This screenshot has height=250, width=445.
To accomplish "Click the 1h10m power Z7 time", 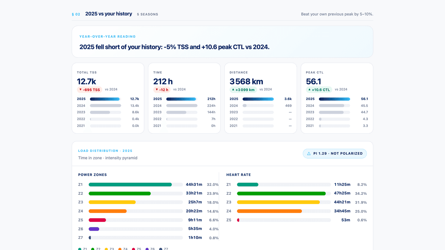I will click(x=195, y=238).
